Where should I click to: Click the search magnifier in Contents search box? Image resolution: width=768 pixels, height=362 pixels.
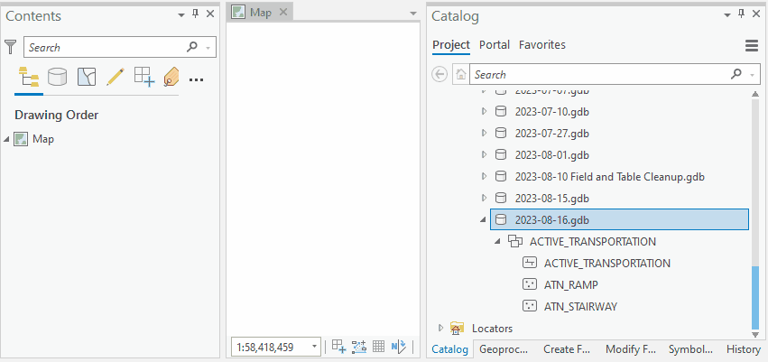tap(192, 47)
